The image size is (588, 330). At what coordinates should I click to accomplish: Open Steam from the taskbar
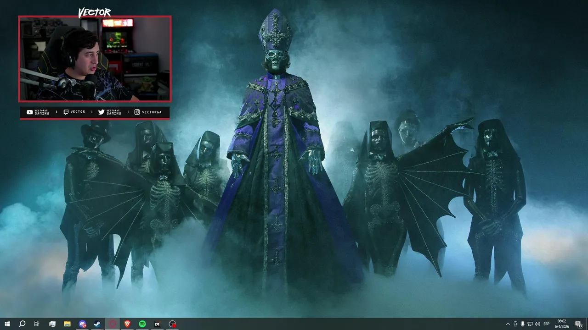[x=97, y=324]
